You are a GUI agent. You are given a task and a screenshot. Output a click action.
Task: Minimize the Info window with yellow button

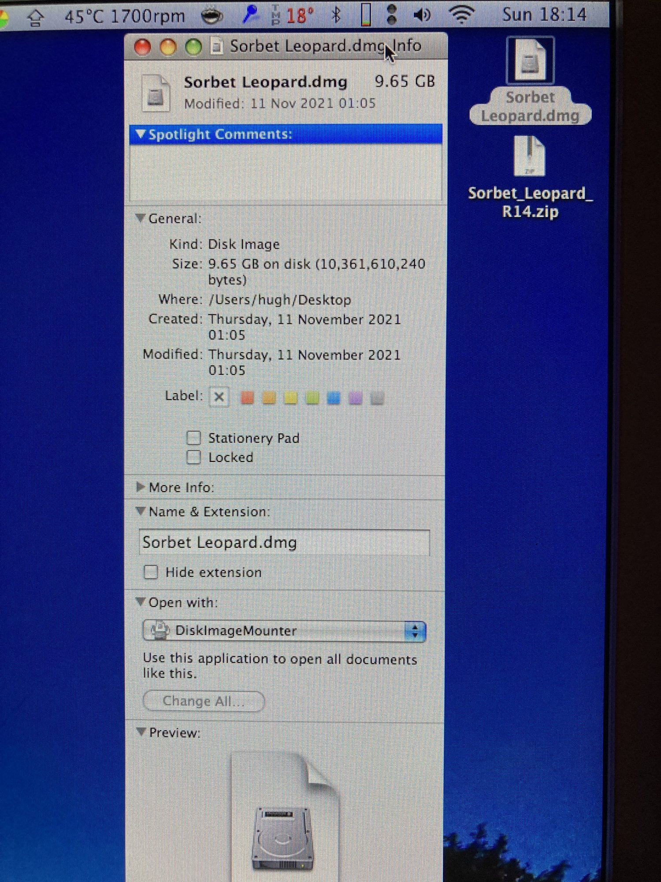tap(168, 47)
